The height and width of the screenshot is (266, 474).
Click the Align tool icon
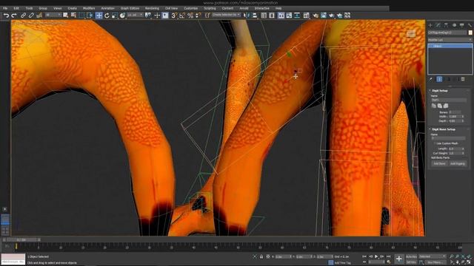[255, 15]
